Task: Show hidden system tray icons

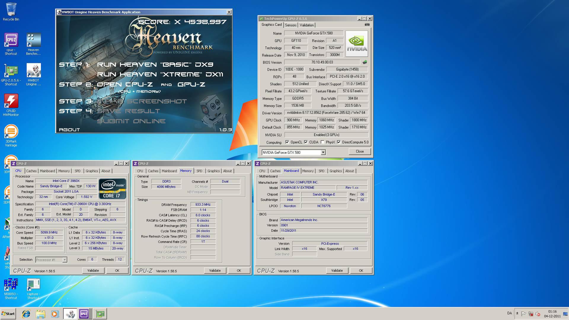Action: [517, 313]
